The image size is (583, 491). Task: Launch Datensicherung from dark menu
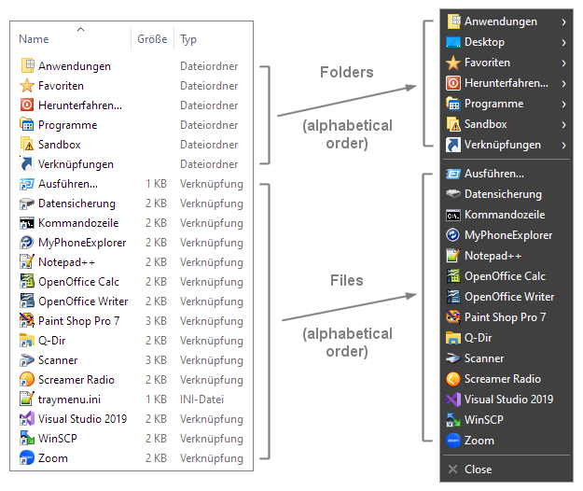tap(507, 194)
